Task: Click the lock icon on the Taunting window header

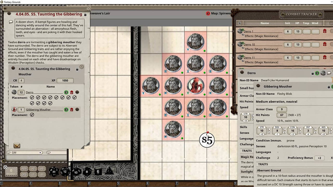Action: pyautogui.click(x=85, y=15)
